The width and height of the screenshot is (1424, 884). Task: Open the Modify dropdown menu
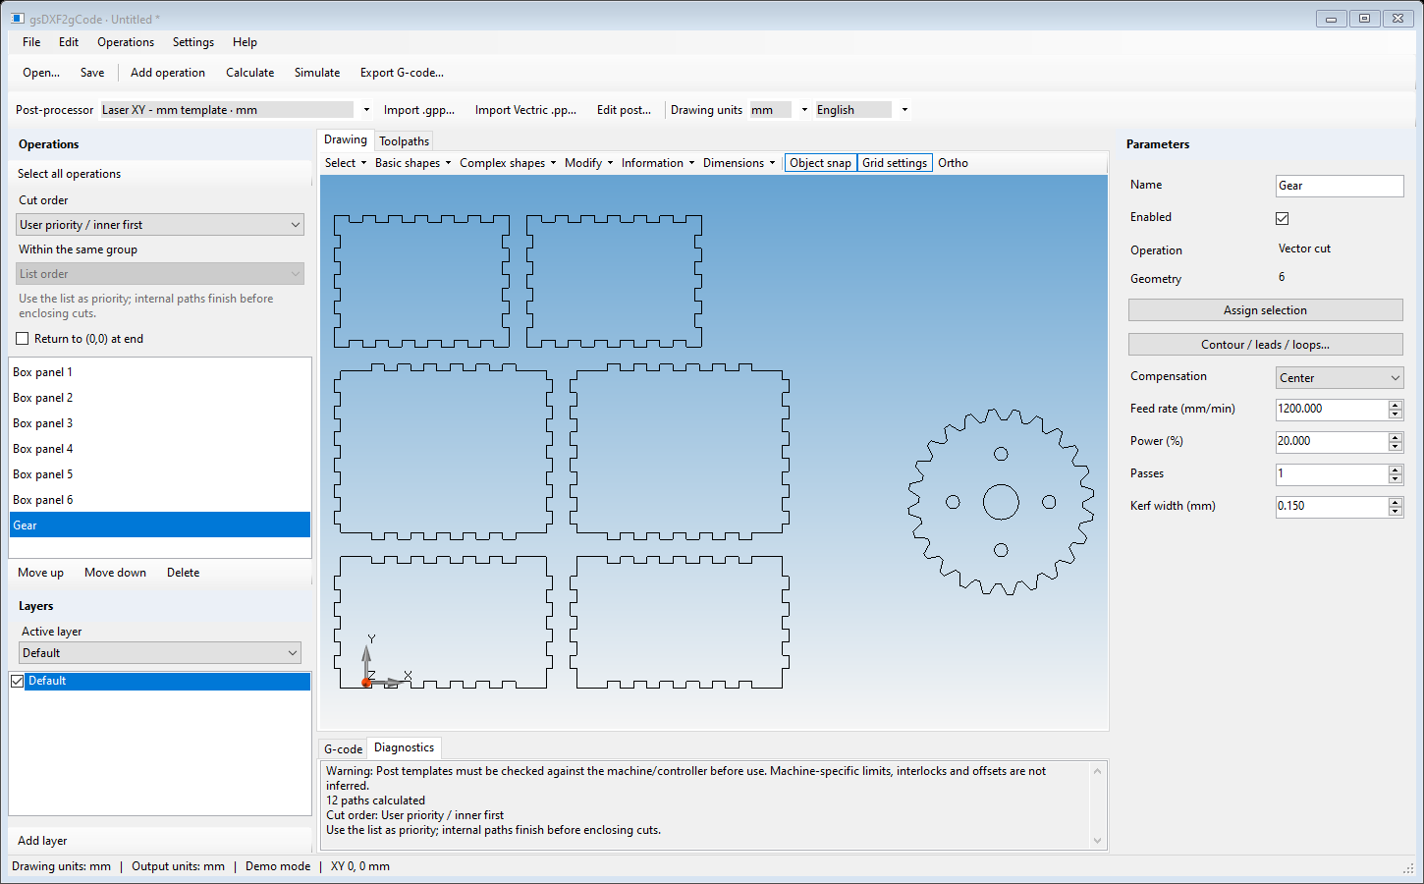point(588,163)
